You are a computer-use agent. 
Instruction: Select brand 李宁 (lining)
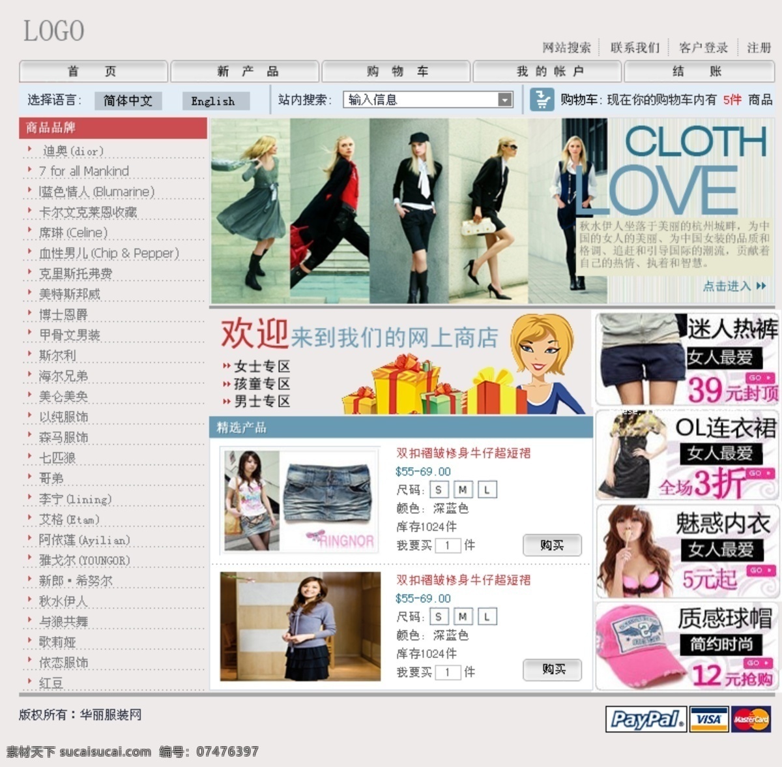pos(75,499)
